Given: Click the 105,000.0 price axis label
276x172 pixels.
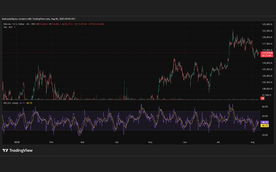Looking at the screenshot, I should 267,76.
